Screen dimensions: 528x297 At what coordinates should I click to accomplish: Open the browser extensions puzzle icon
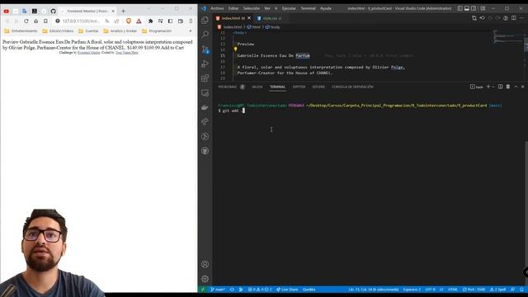tap(150, 21)
